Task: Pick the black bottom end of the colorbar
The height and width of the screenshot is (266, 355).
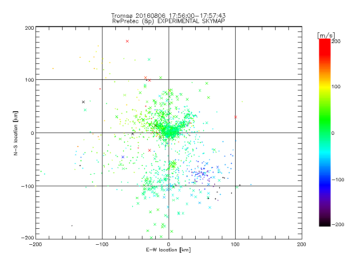Action: pyautogui.click(x=325, y=224)
